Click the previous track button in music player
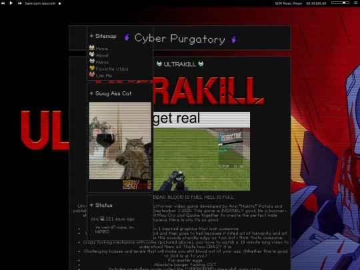 (3, 3)
